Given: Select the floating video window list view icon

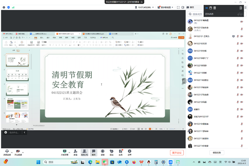Looking at the screenshot, I should (x=214, y=8).
